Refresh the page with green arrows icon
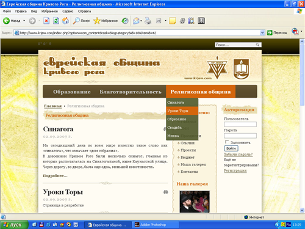Screen dimensions: 305x229 pos(56,21)
